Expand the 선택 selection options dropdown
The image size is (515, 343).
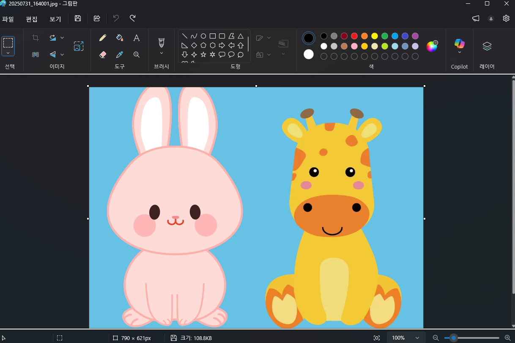point(8,53)
